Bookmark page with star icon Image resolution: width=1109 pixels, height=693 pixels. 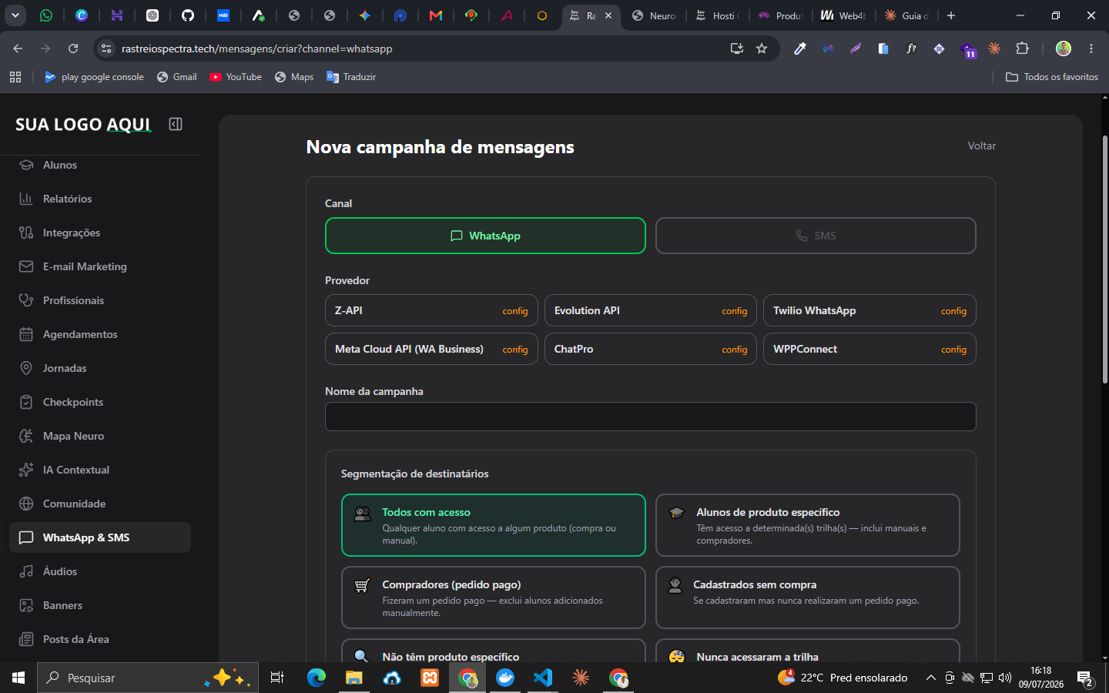pyautogui.click(x=762, y=49)
